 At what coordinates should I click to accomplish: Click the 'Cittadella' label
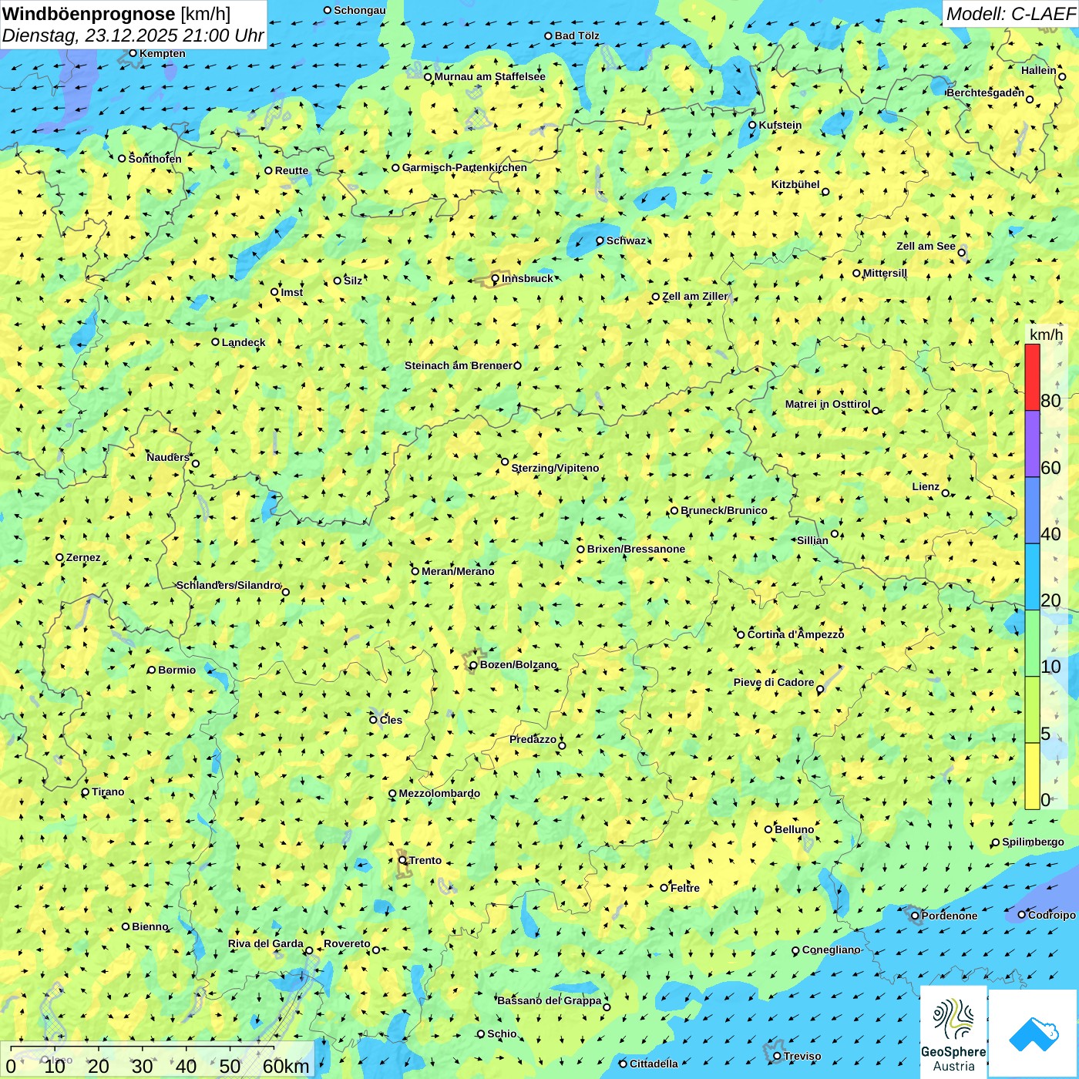[654, 1064]
